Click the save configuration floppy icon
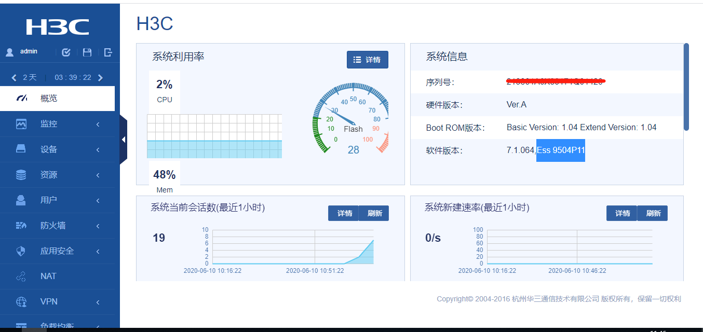The width and height of the screenshot is (703, 332). click(x=87, y=52)
